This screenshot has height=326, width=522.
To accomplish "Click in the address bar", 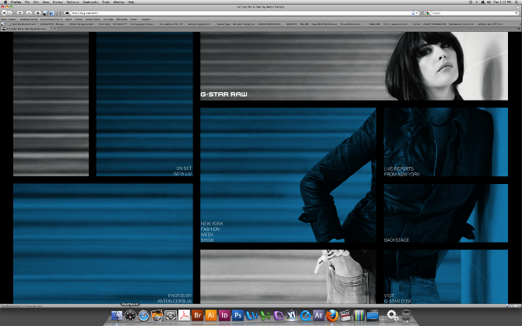I will click(x=240, y=13).
